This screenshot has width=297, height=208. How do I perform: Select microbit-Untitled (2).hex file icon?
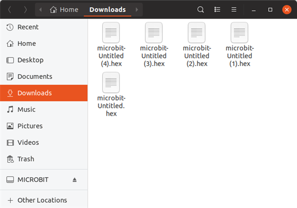pyautogui.click(x=196, y=33)
